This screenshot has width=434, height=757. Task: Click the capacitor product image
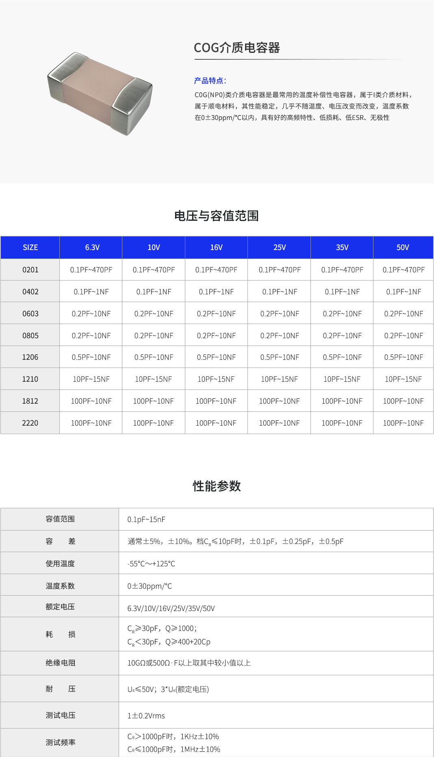(x=100, y=93)
